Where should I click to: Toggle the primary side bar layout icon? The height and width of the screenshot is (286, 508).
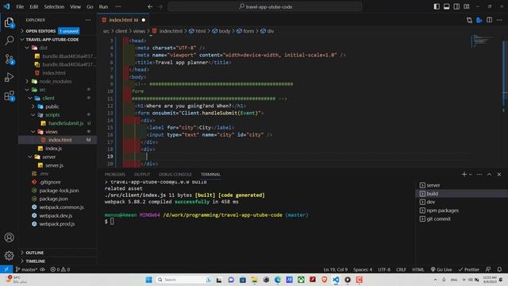[x=437, y=6]
